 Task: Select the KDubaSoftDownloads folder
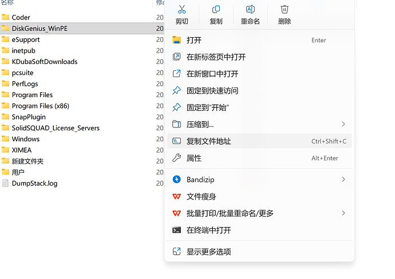(45, 62)
